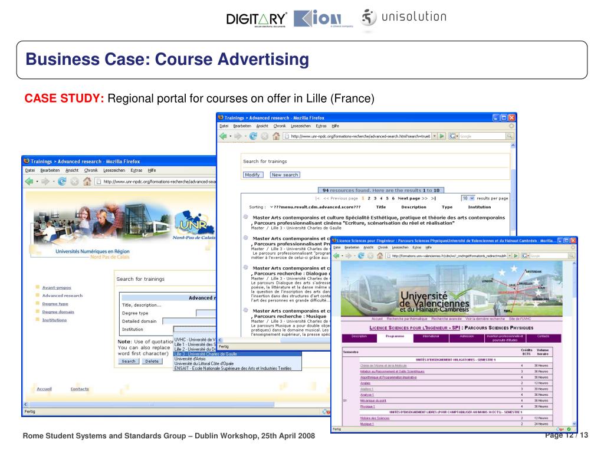Click the Back arrow in the Valenciennes window
This screenshot has width=604, height=453.
pyautogui.click(x=336, y=256)
